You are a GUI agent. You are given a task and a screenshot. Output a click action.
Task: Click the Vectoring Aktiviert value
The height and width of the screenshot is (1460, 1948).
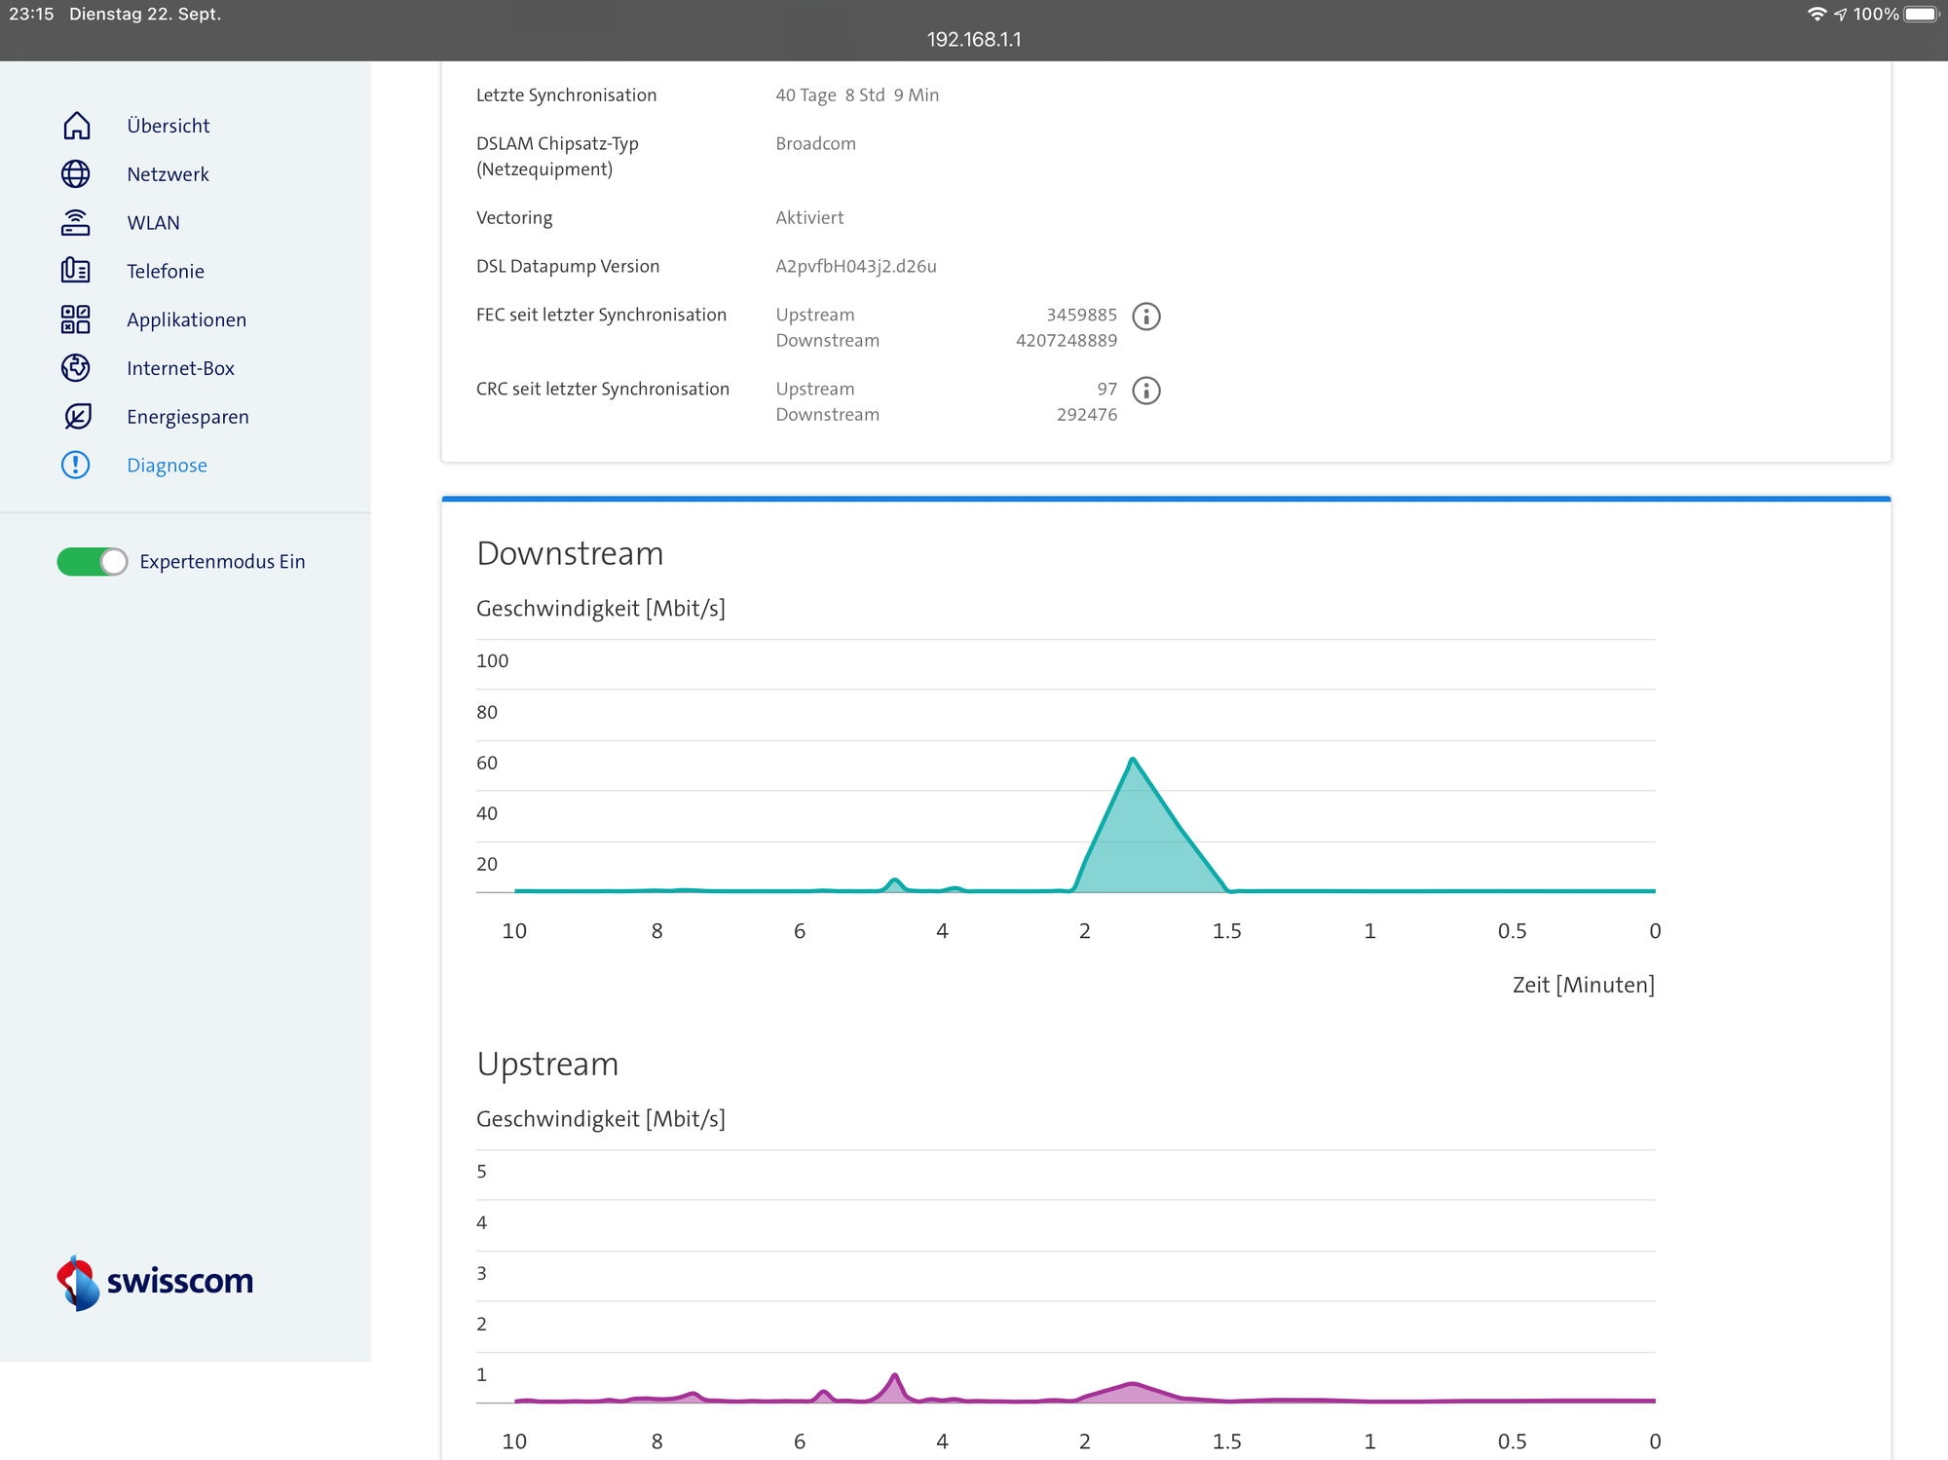[809, 218]
